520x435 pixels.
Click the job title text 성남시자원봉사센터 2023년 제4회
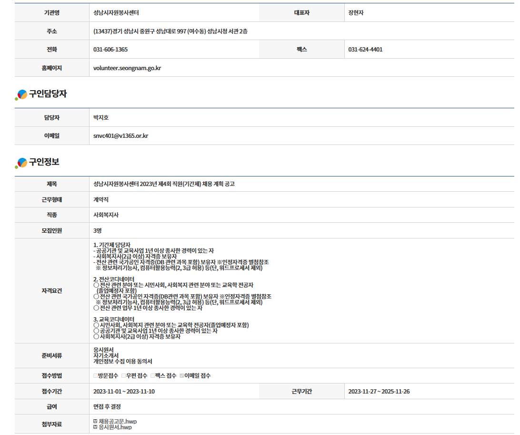tap(164, 184)
